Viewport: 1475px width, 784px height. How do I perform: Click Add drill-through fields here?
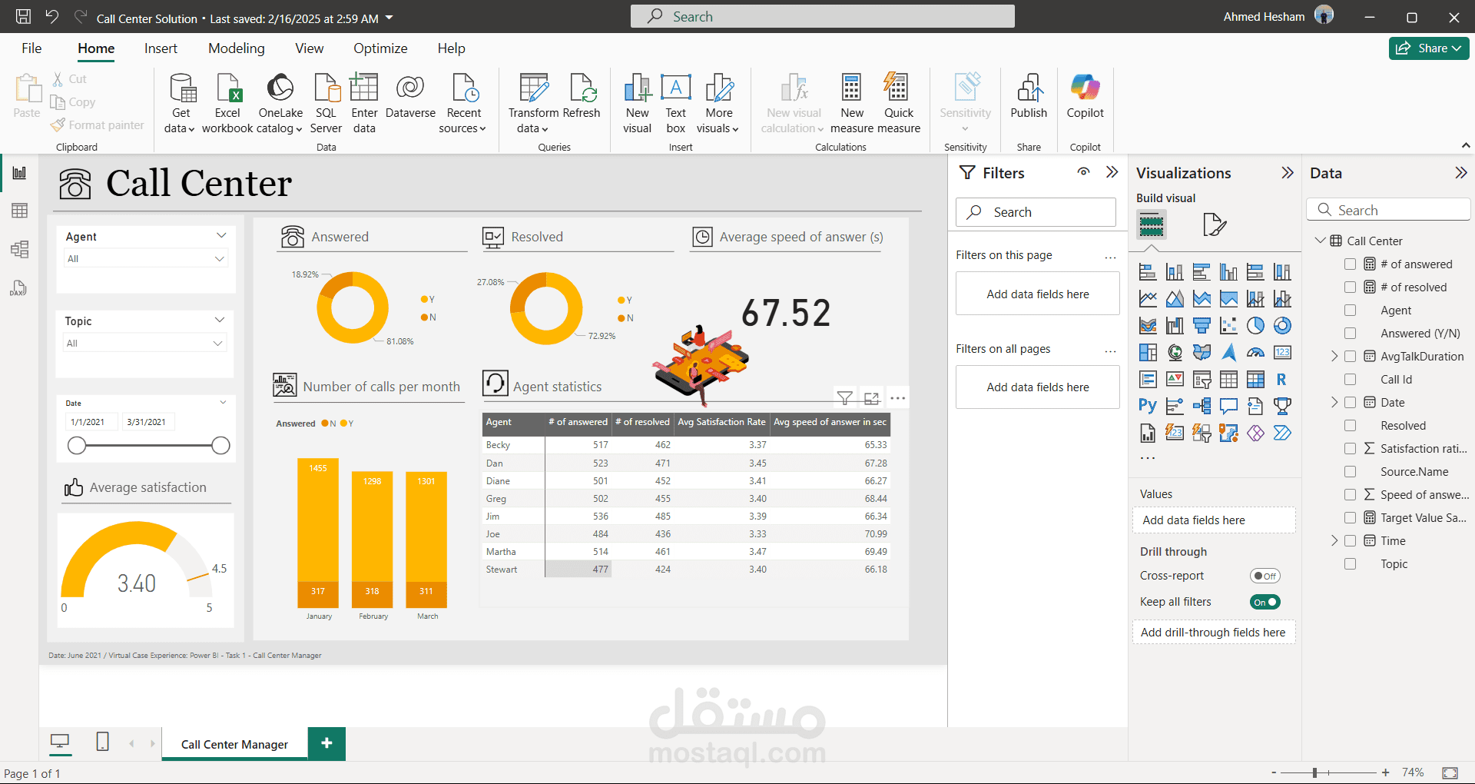(x=1213, y=633)
